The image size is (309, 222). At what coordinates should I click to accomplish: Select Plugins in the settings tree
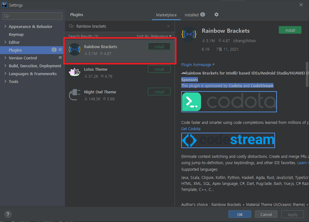(32, 50)
